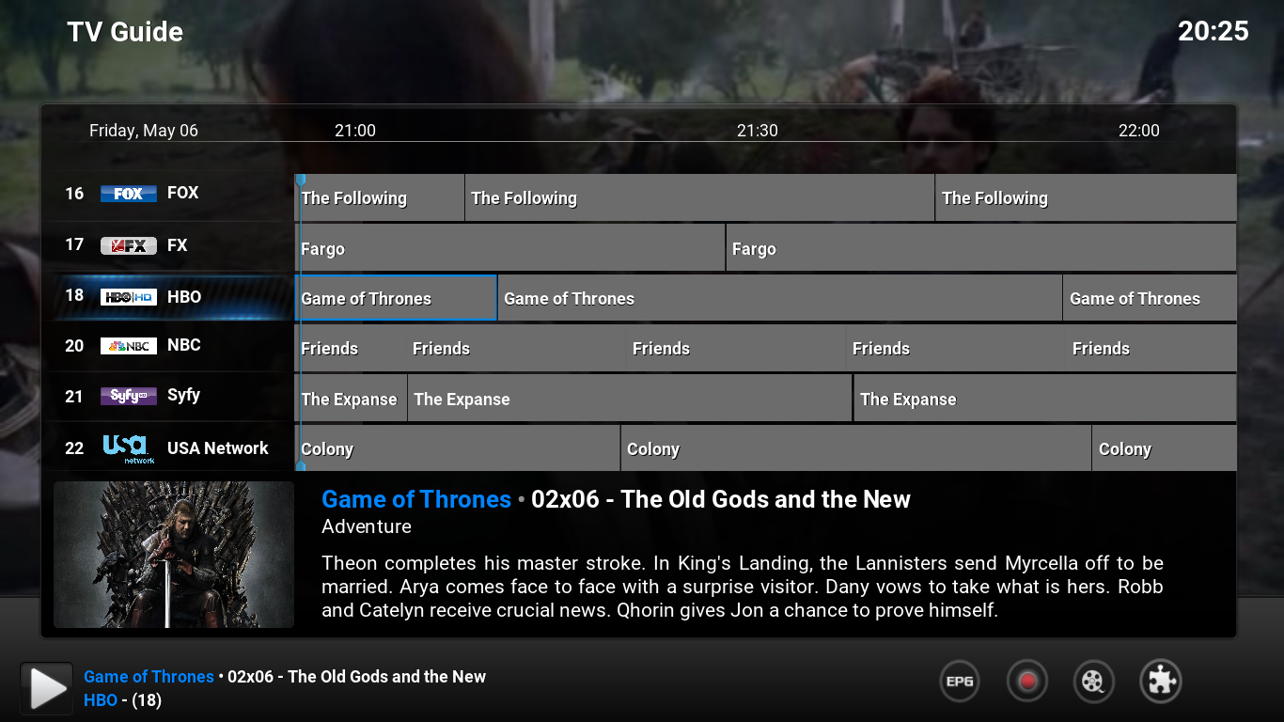The height and width of the screenshot is (722, 1284).
Task: Select channel 18 HBO row
Action: [168, 296]
